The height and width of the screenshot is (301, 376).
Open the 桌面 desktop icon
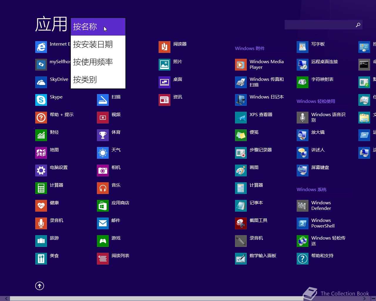click(164, 82)
